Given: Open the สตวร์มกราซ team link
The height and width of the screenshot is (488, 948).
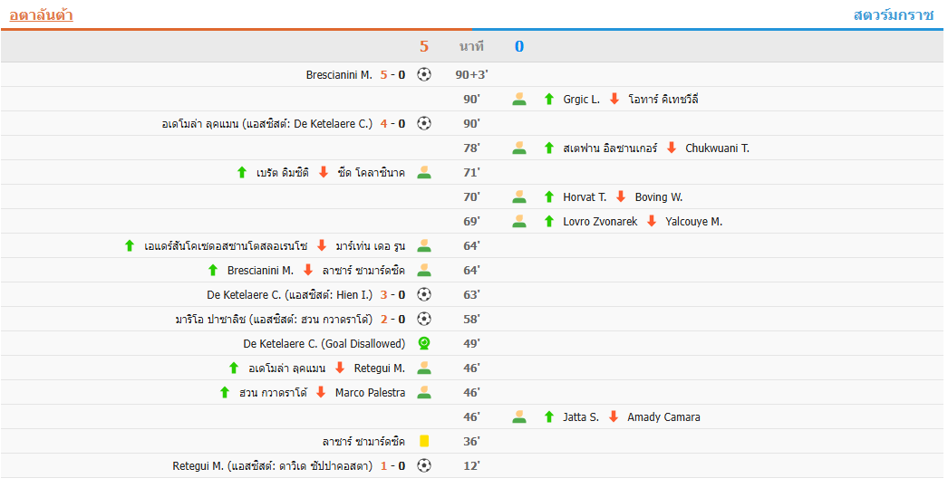Looking at the screenshot, I should coord(893,14).
